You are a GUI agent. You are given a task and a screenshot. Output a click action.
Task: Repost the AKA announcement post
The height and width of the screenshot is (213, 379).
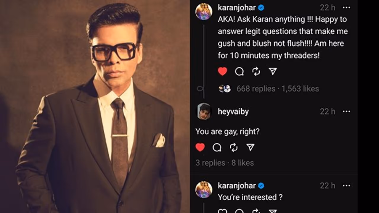256,71
